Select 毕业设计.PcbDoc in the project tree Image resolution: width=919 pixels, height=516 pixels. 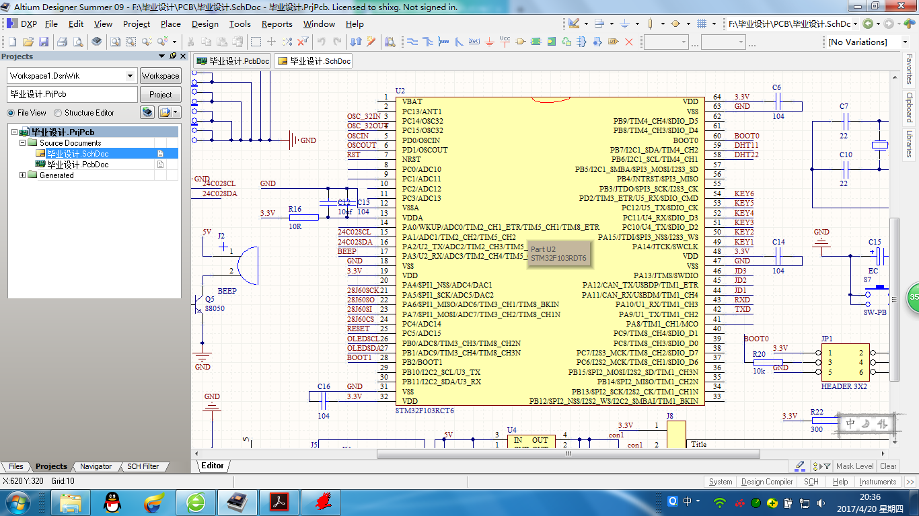click(77, 165)
